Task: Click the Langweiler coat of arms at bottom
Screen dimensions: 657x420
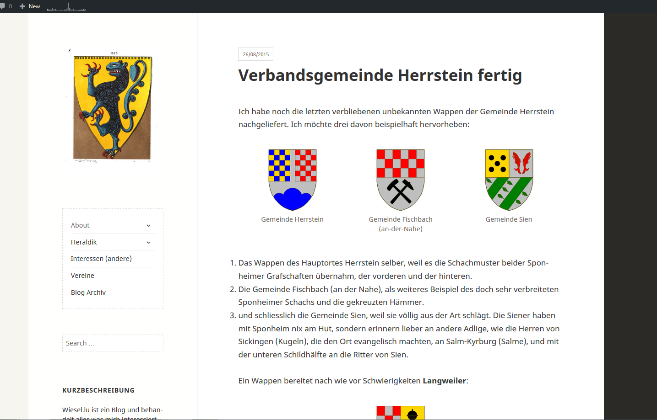Action: point(400,412)
